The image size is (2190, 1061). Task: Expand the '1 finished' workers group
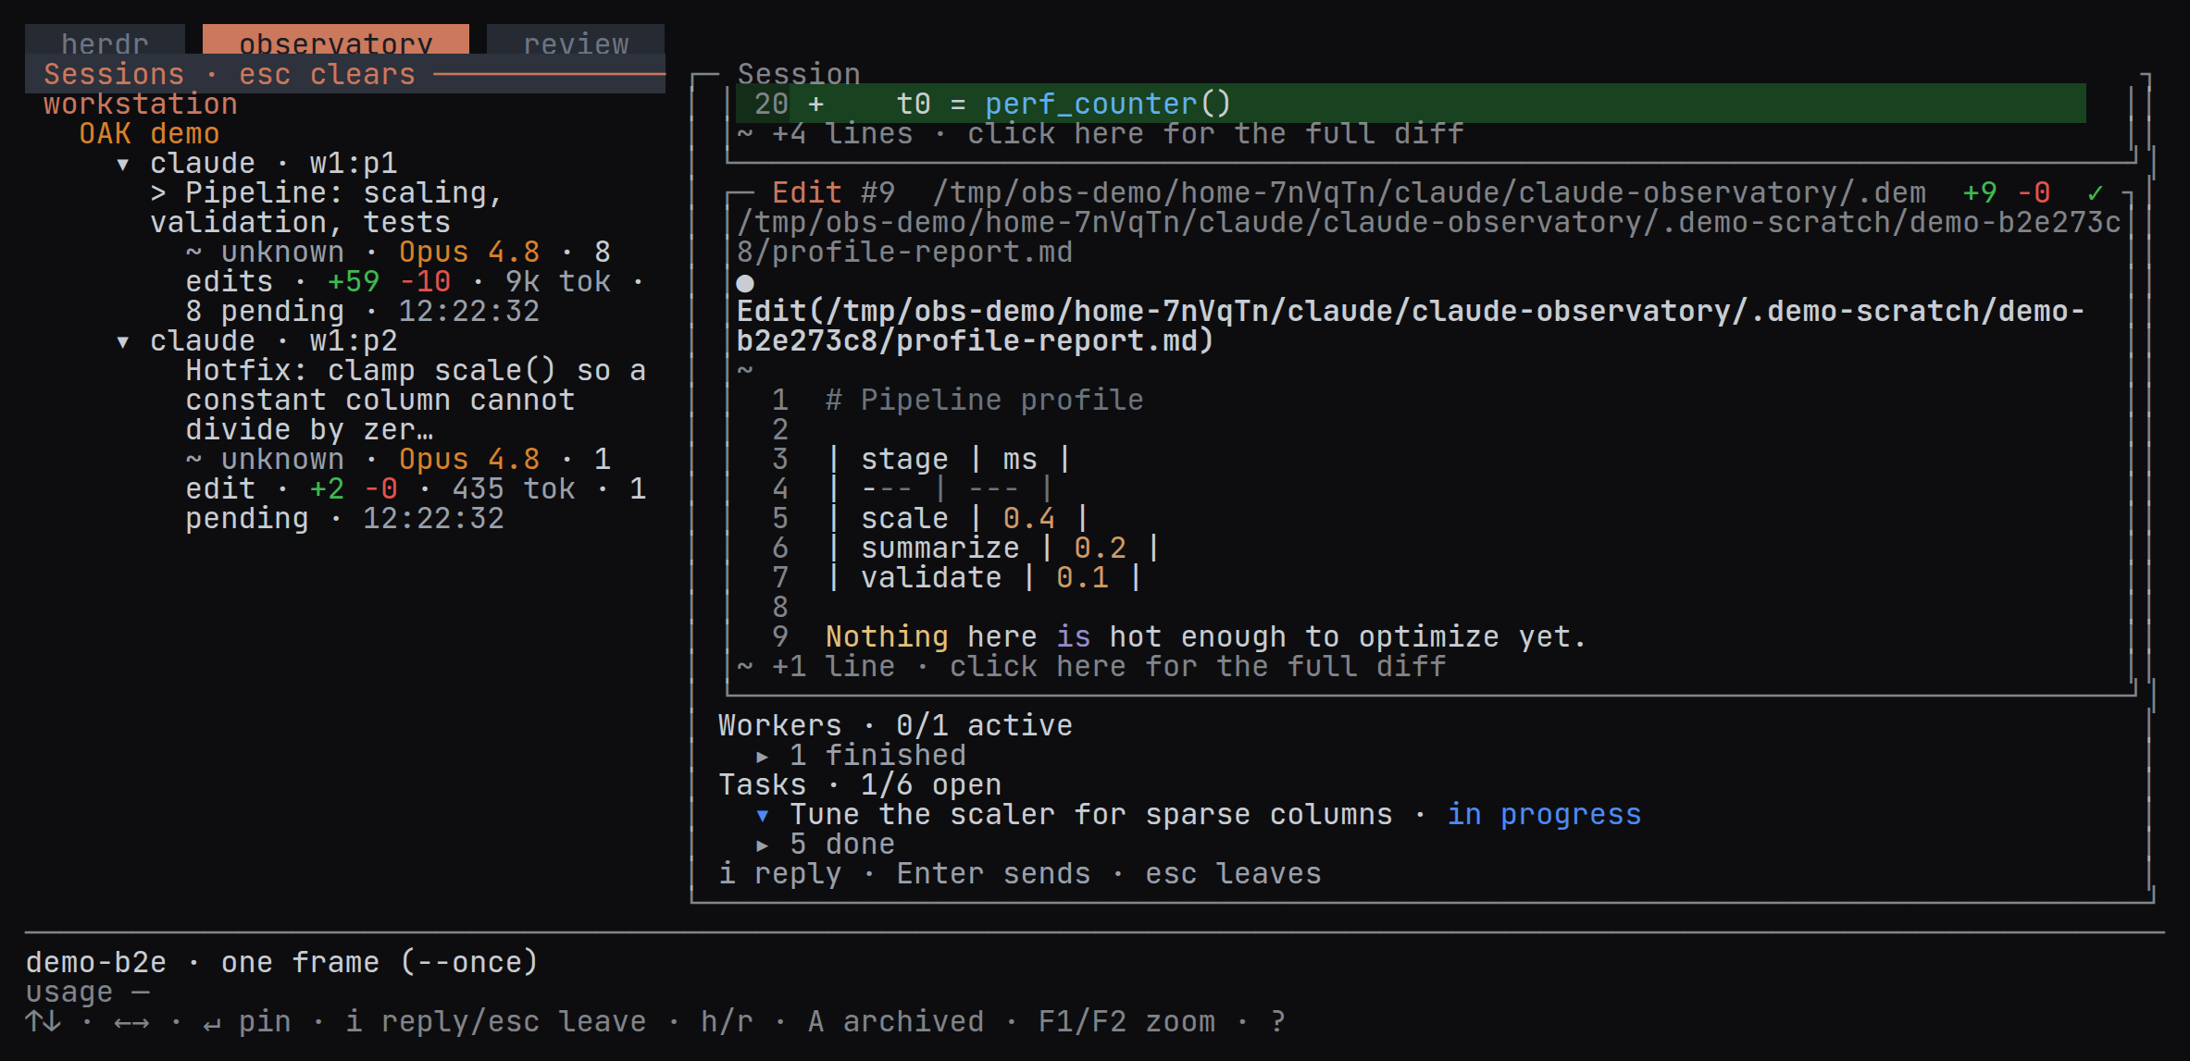point(762,756)
